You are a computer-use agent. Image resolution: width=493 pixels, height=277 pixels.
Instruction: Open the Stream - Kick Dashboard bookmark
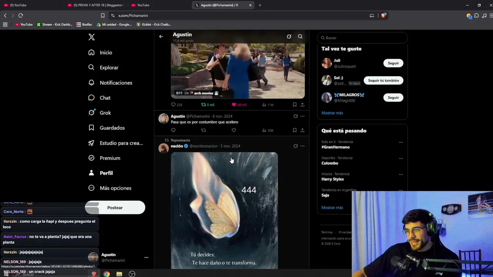coord(55,25)
